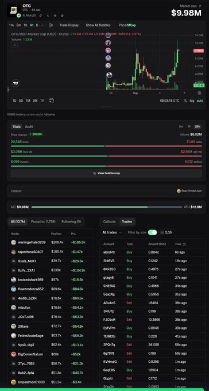Click 29tavs avatar icon
209x391 pixels.
click(x=13, y=326)
